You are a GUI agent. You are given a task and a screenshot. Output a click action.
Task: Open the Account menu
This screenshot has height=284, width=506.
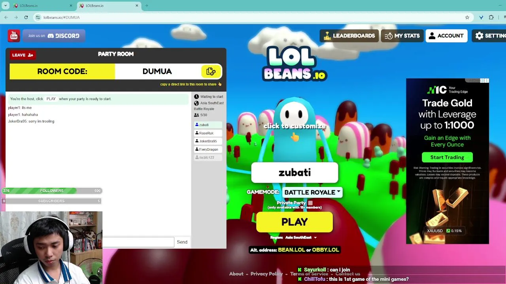coord(447,36)
